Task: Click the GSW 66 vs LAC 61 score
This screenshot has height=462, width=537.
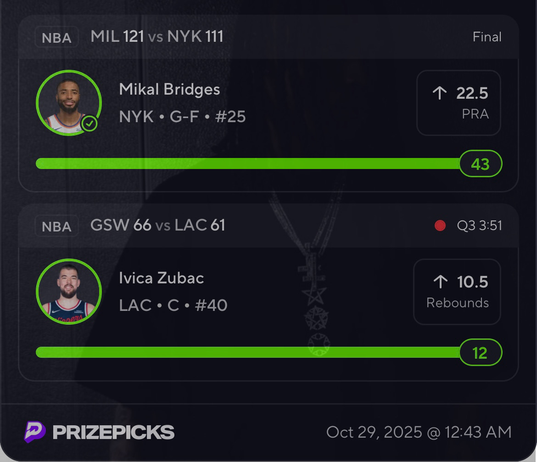Action: (158, 225)
